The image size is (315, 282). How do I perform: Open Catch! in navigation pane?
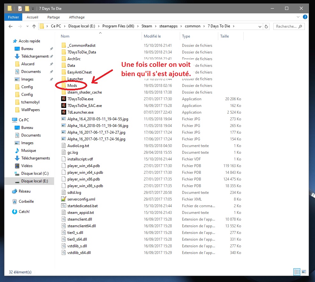[x=24, y=212]
